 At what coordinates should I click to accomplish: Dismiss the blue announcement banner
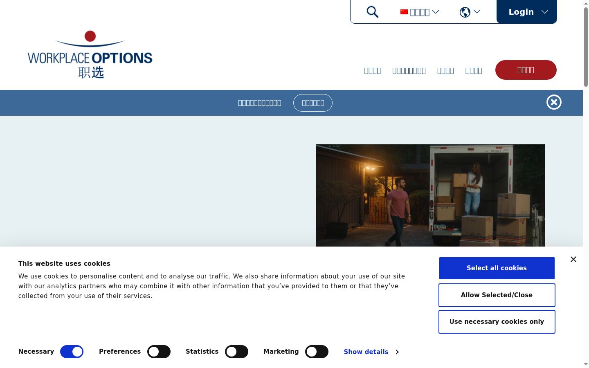[x=554, y=102]
